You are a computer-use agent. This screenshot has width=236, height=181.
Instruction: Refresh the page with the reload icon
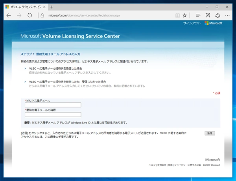29,15
